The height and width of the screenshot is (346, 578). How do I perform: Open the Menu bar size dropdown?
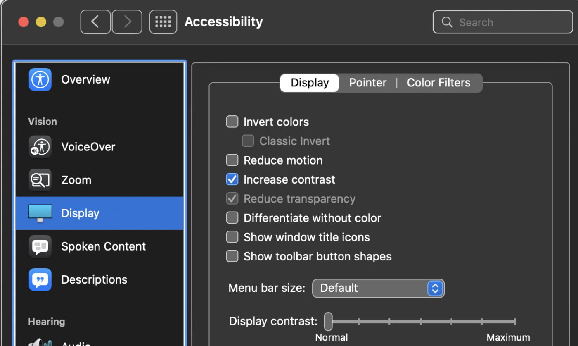(378, 288)
